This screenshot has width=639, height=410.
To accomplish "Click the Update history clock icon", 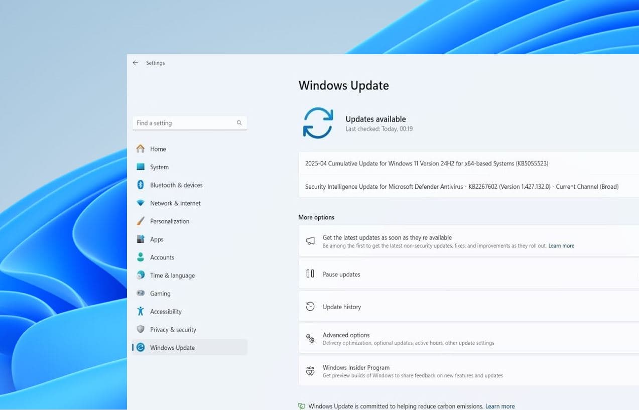I will point(310,306).
